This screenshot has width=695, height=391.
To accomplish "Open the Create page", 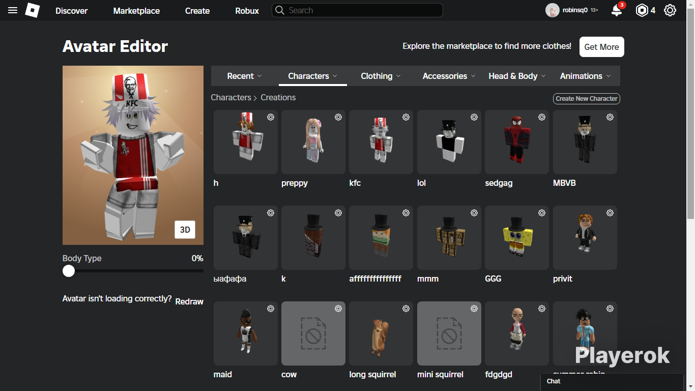I will pyautogui.click(x=197, y=11).
